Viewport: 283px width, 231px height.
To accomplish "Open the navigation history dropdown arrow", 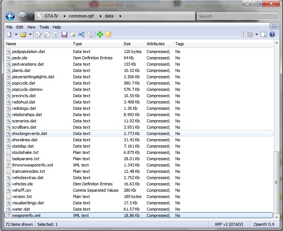I will point(31,16).
